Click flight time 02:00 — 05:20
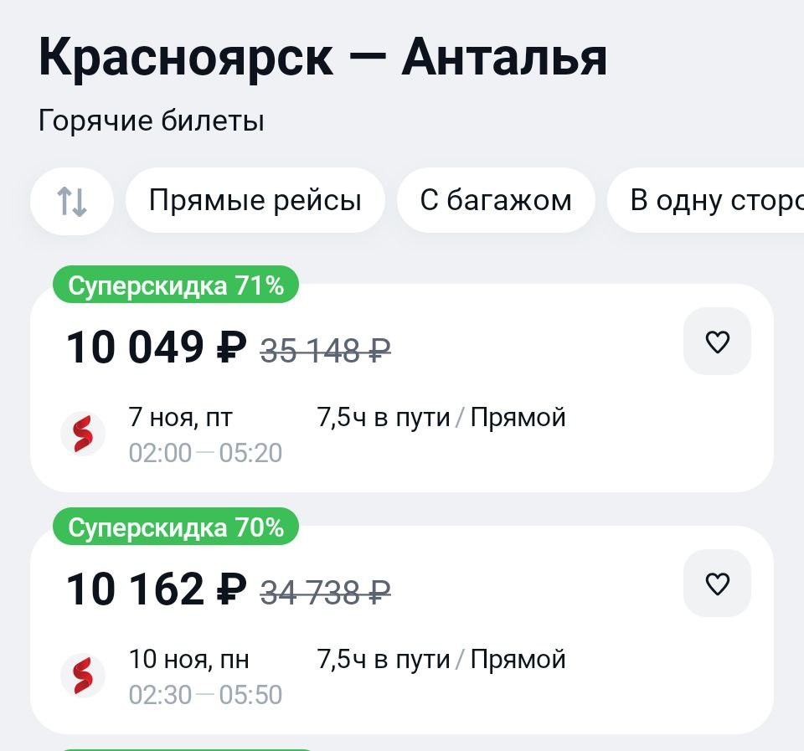 point(205,453)
